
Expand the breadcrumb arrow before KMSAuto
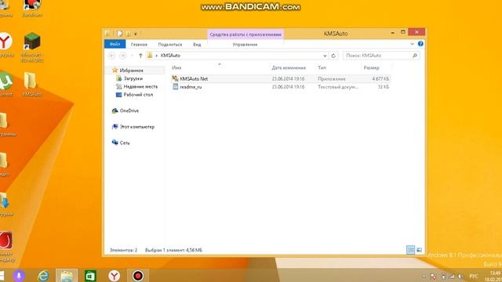(x=157, y=56)
